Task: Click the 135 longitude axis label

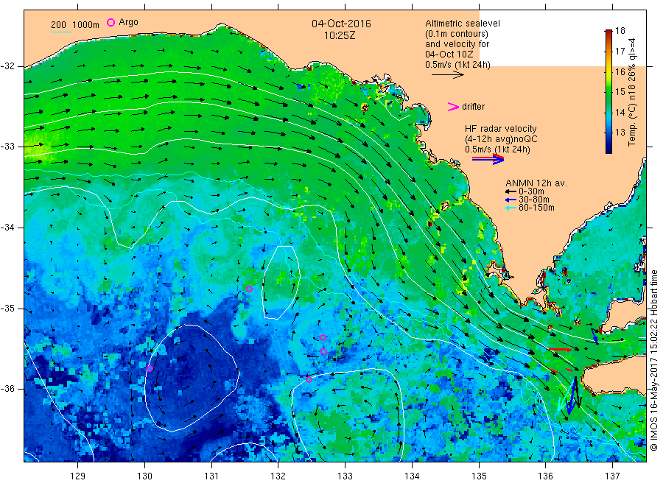Action: click(x=479, y=476)
